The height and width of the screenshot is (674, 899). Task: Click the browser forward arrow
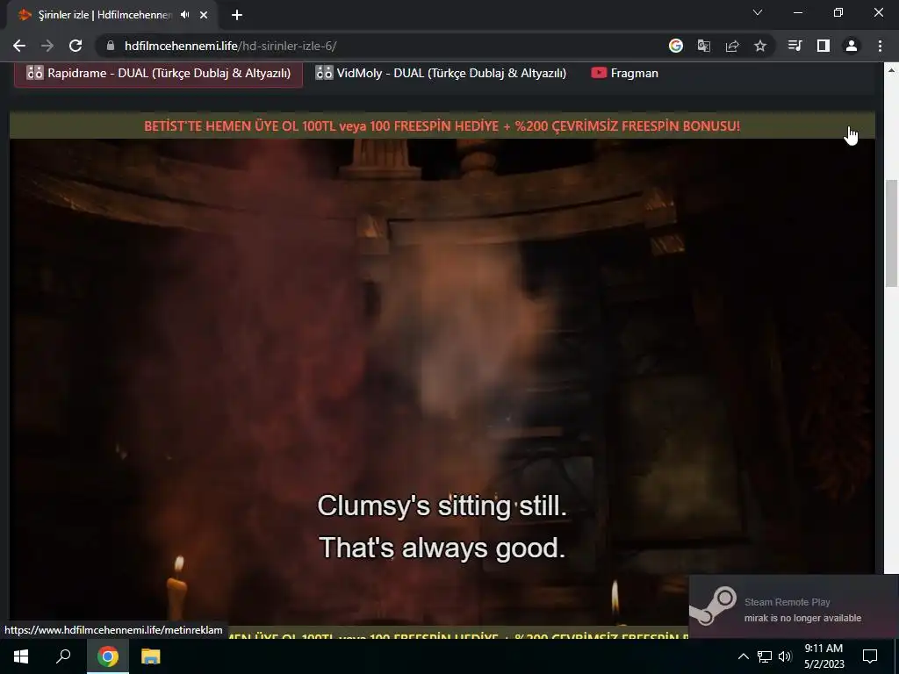47,46
